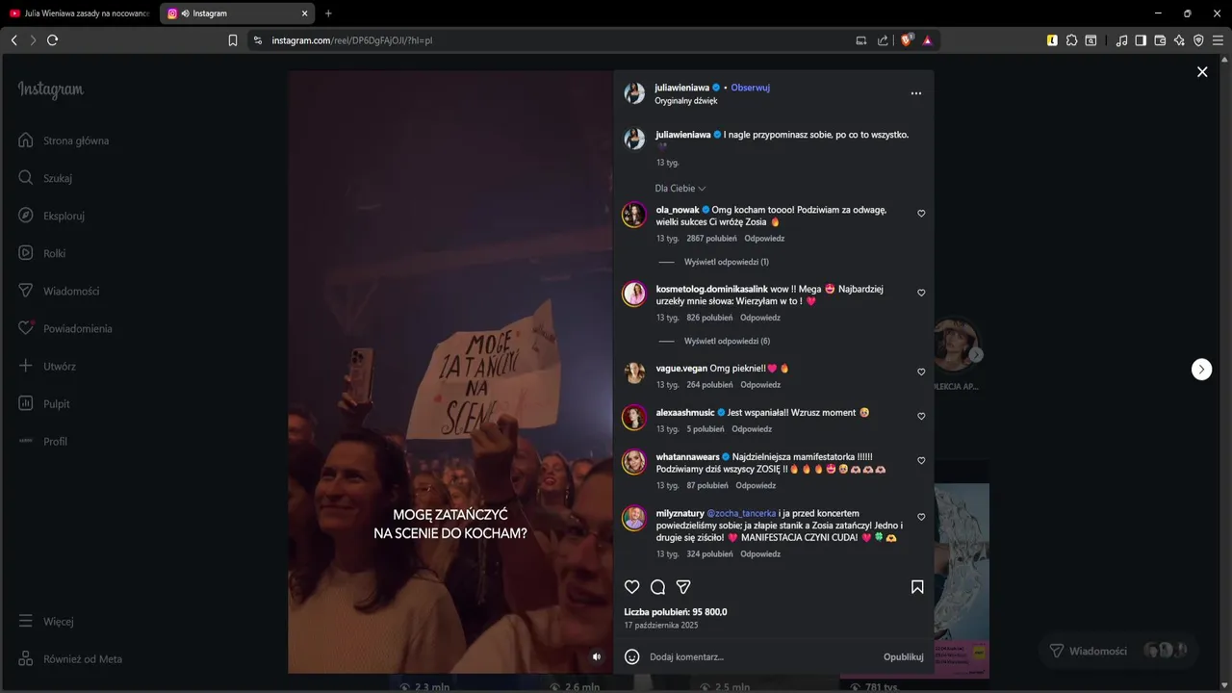Follow juliawieniawa with the Obserwuj link
Viewport: 1232px width, 693px height.
[x=750, y=88]
